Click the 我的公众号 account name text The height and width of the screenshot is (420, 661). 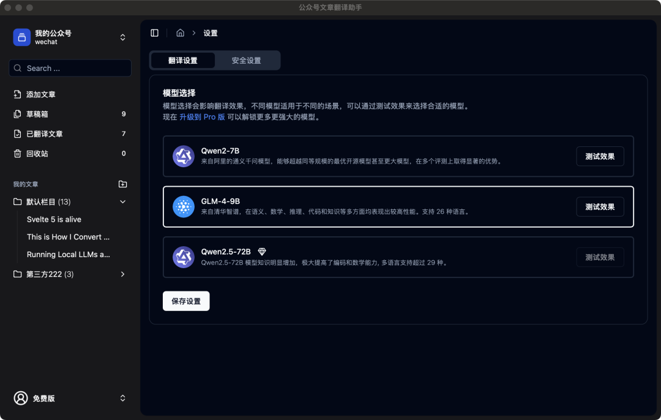click(53, 33)
